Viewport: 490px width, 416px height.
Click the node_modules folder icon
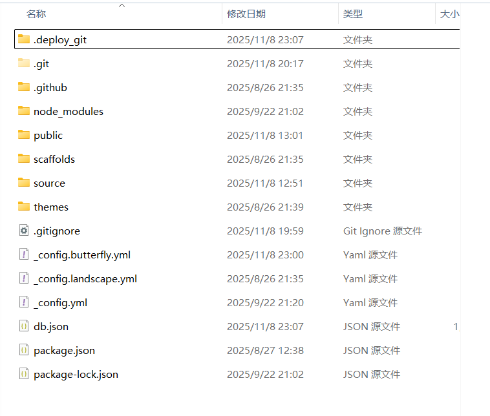coord(24,111)
